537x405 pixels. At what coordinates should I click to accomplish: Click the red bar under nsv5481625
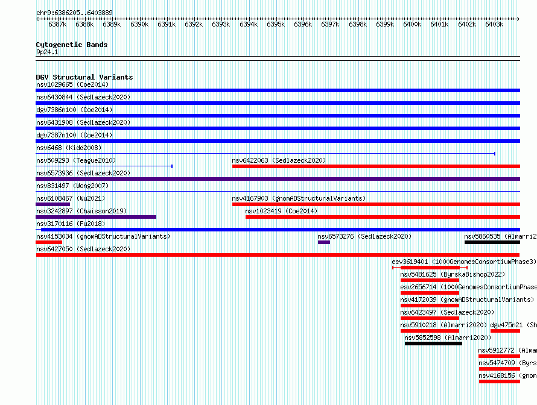(x=430, y=280)
